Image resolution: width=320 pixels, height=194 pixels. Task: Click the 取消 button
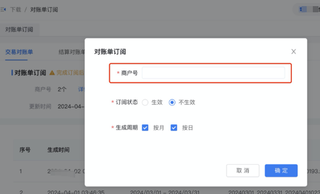tap(243, 170)
